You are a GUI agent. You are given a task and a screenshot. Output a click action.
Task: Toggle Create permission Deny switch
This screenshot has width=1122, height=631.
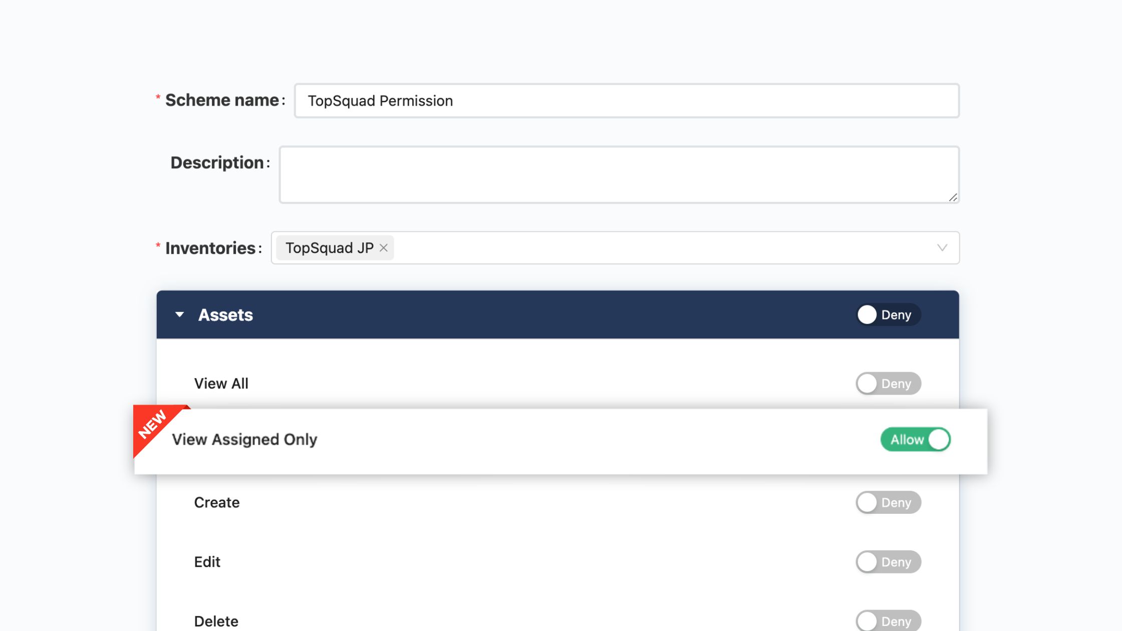click(x=888, y=502)
